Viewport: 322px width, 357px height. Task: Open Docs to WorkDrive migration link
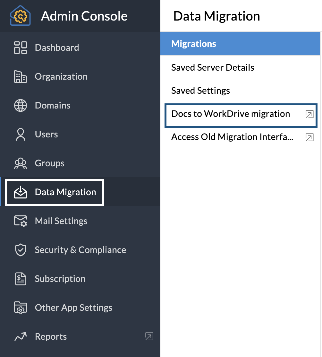231,114
